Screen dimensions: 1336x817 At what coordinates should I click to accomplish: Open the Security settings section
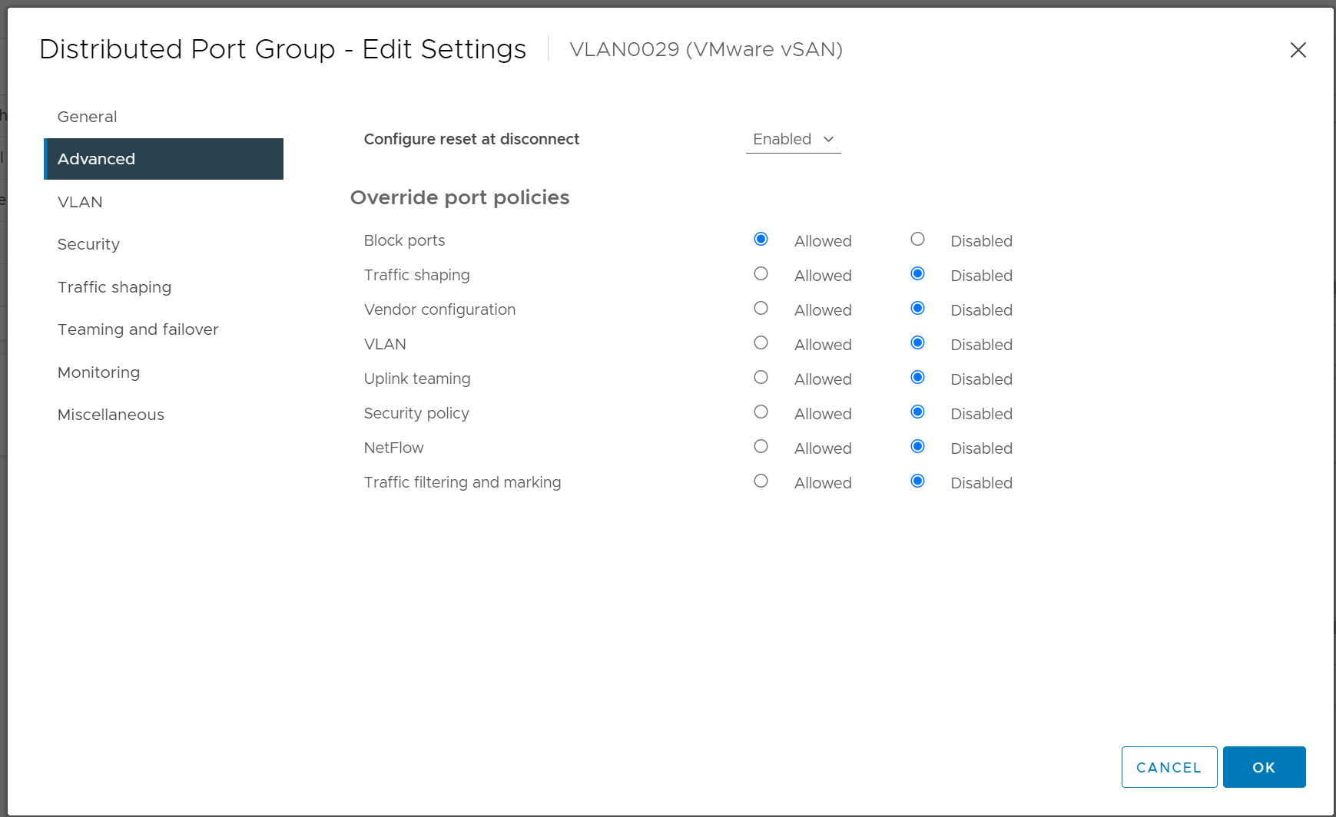tap(164, 244)
